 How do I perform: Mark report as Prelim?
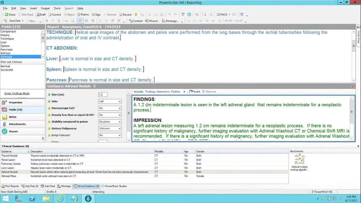[x=83, y=14]
